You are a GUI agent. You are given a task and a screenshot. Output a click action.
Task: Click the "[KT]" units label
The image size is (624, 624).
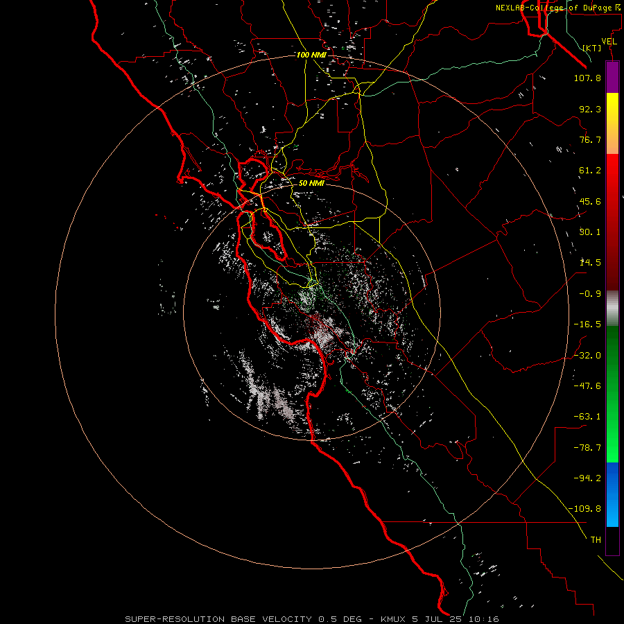tap(592, 48)
